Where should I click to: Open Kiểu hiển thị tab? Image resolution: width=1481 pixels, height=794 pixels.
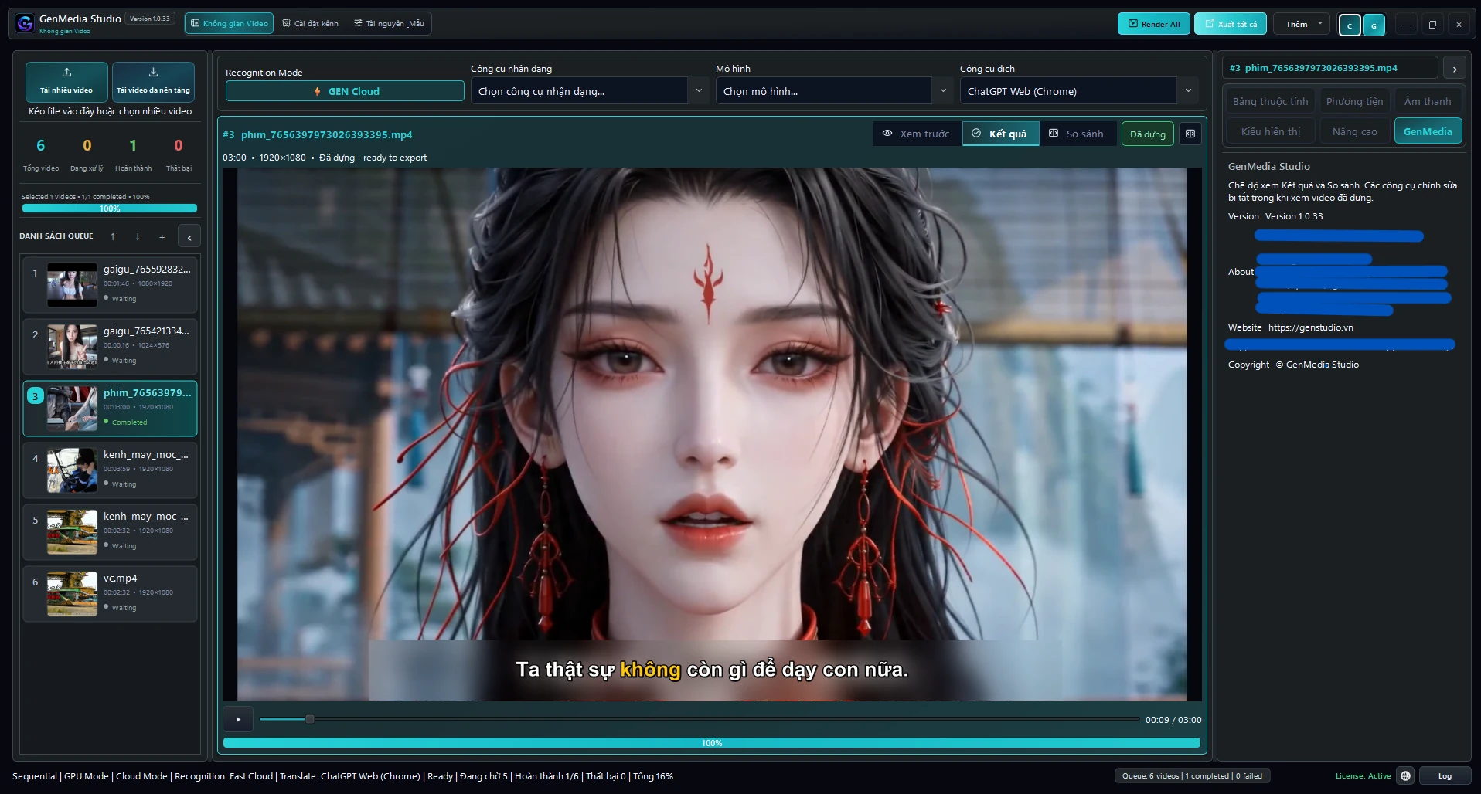tap(1270, 131)
